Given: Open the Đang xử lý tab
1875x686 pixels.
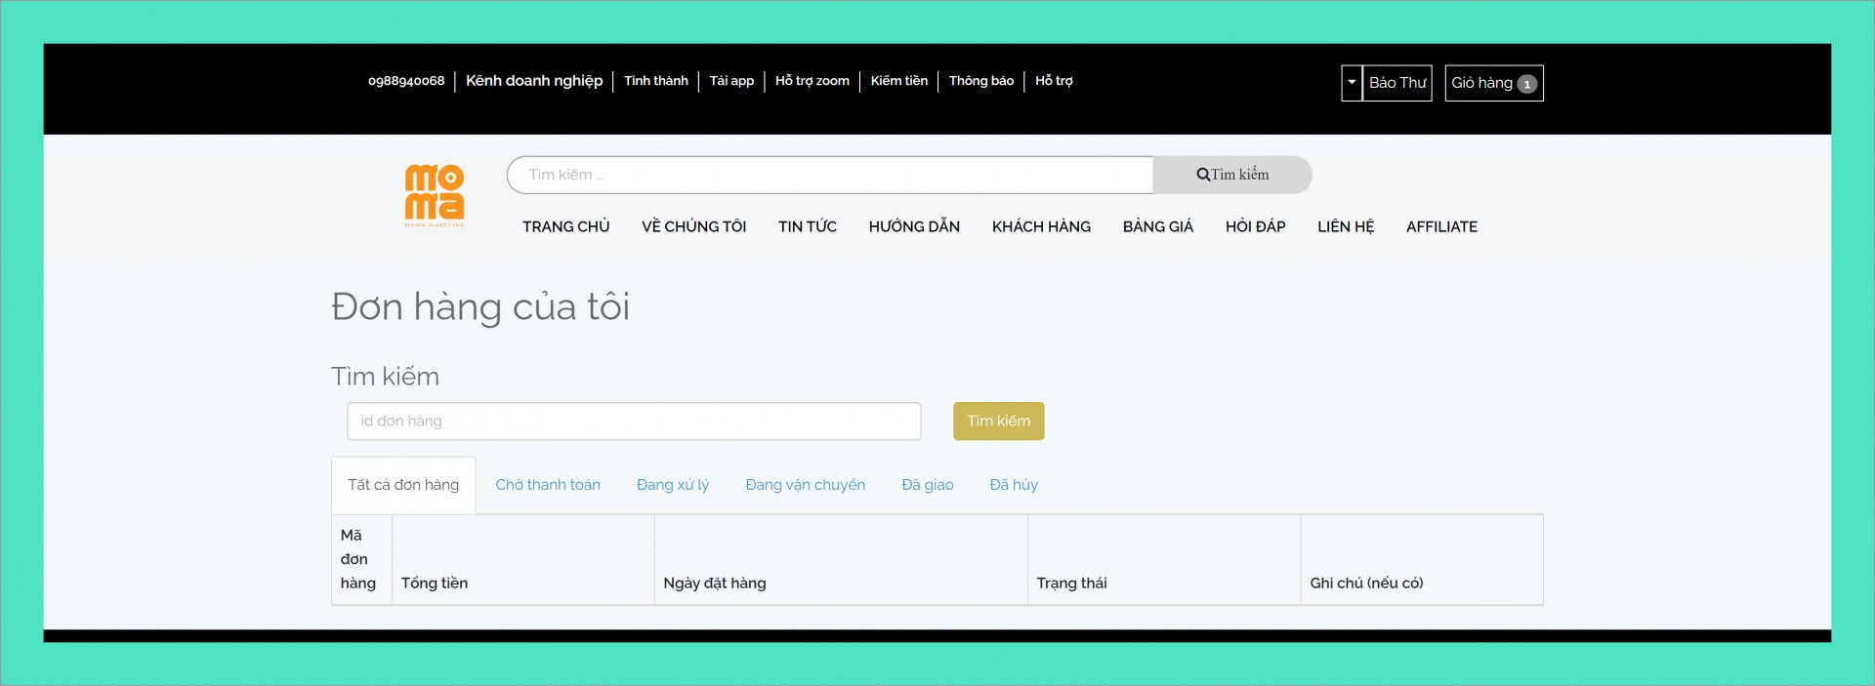Looking at the screenshot, I should click(x=673, y=485).
